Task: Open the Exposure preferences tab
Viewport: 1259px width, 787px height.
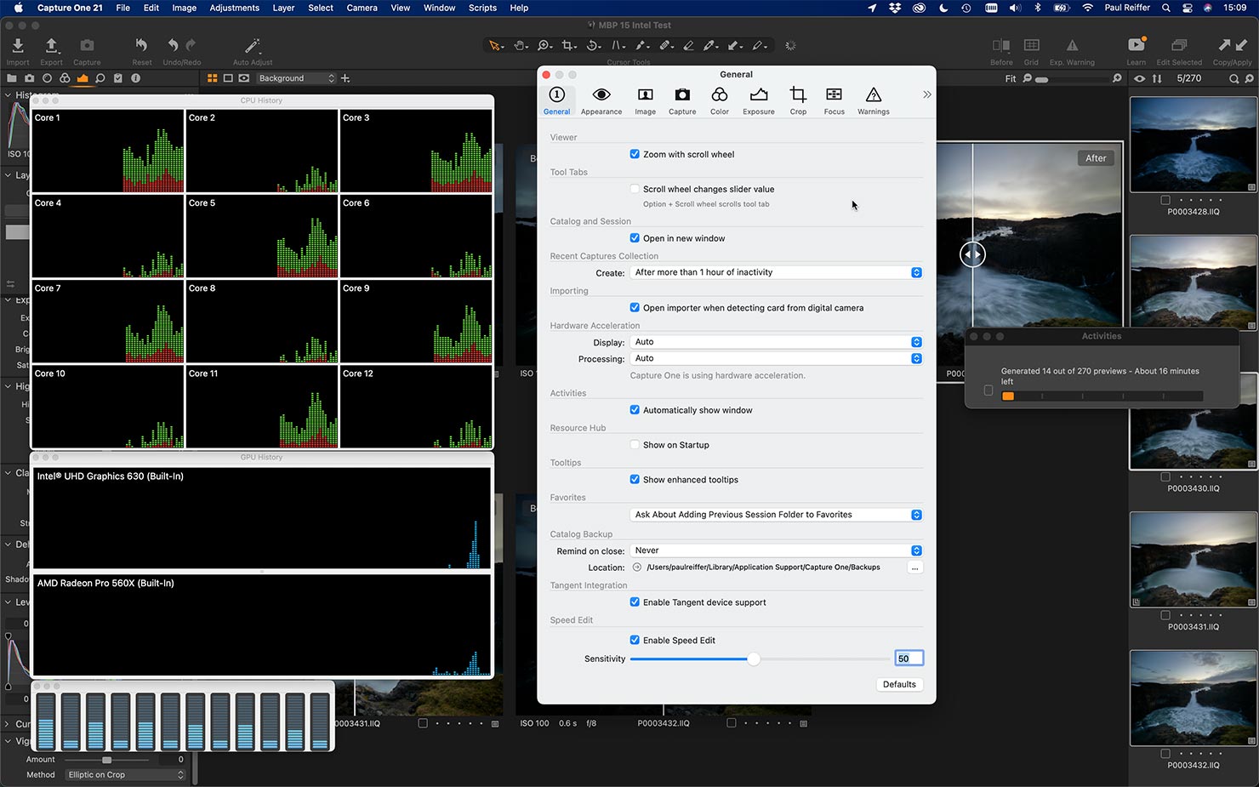Action: pos(758,100)
